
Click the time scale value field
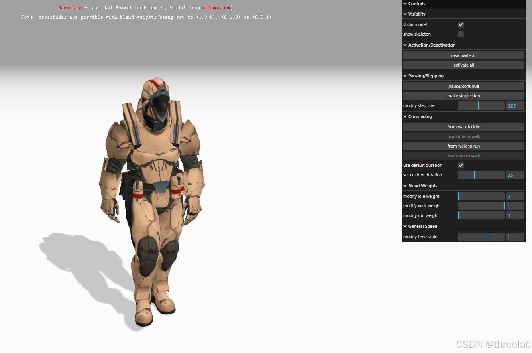(515, 237)
